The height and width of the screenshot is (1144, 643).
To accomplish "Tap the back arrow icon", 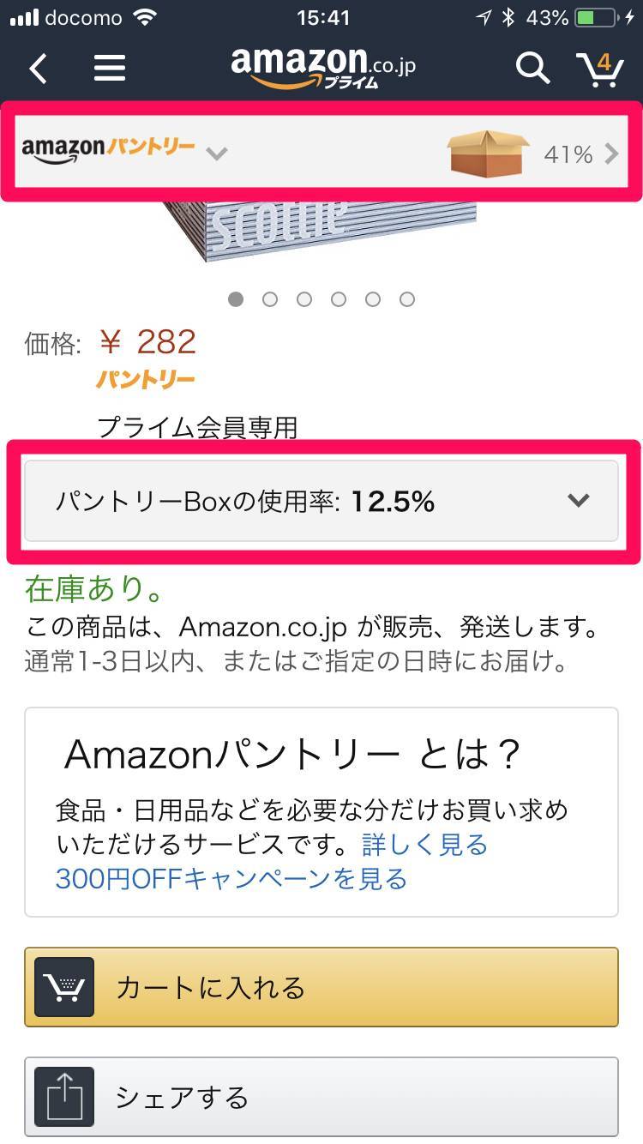I will [x=39, y=69].
